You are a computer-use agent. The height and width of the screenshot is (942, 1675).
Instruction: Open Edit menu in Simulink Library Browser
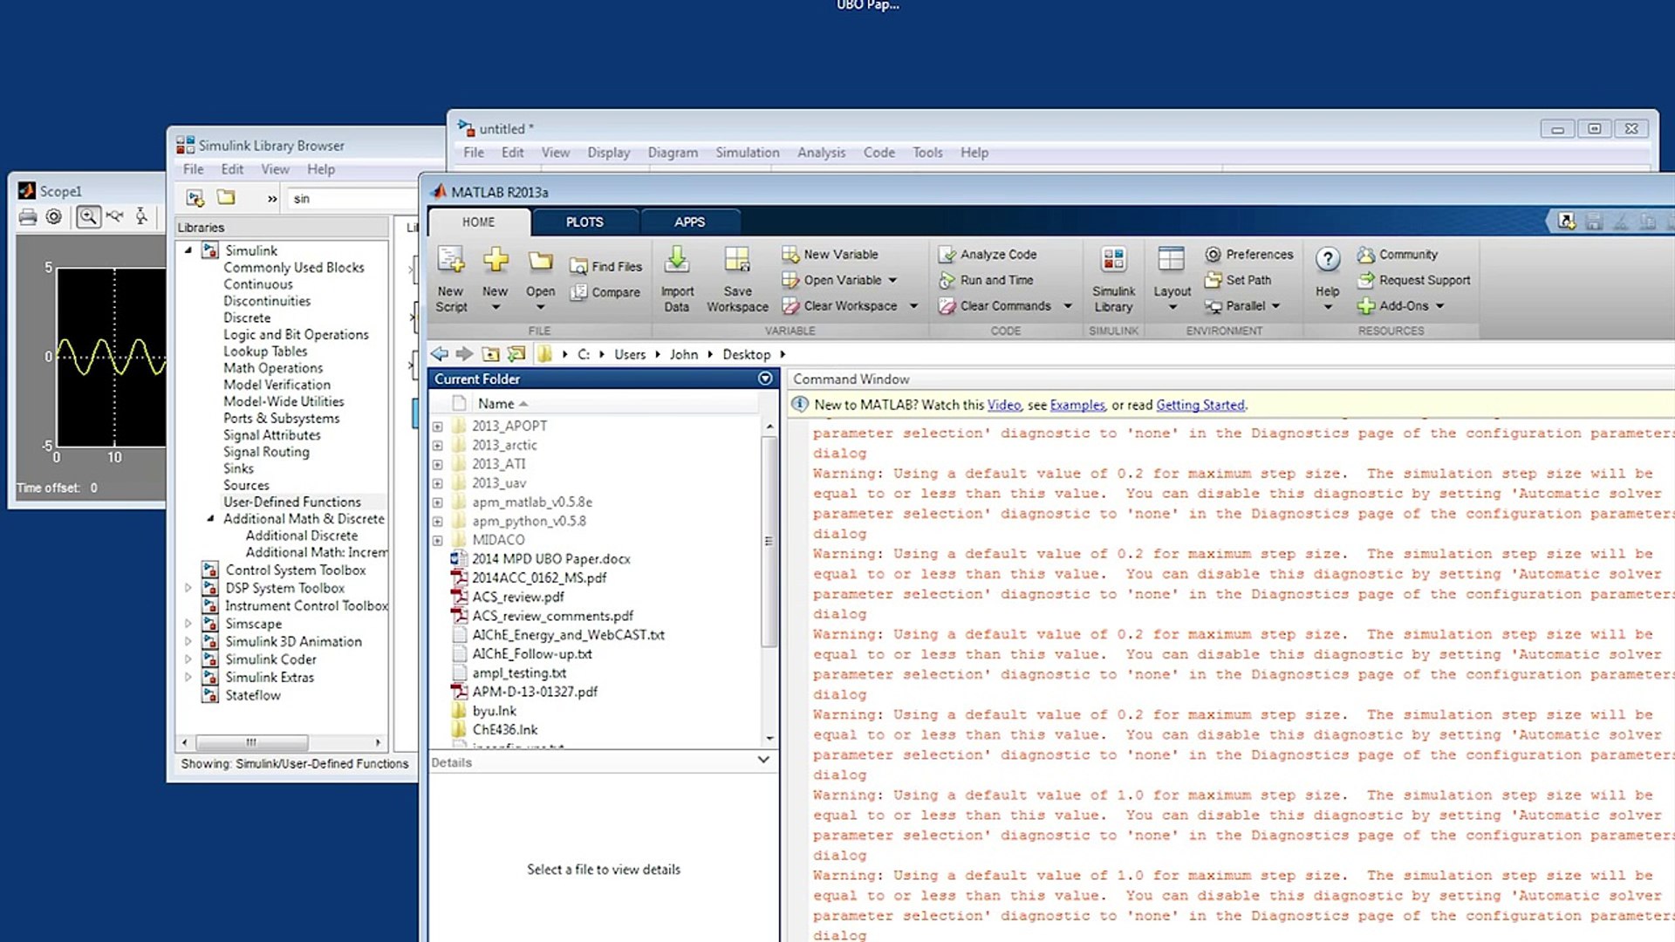[232, 169]
